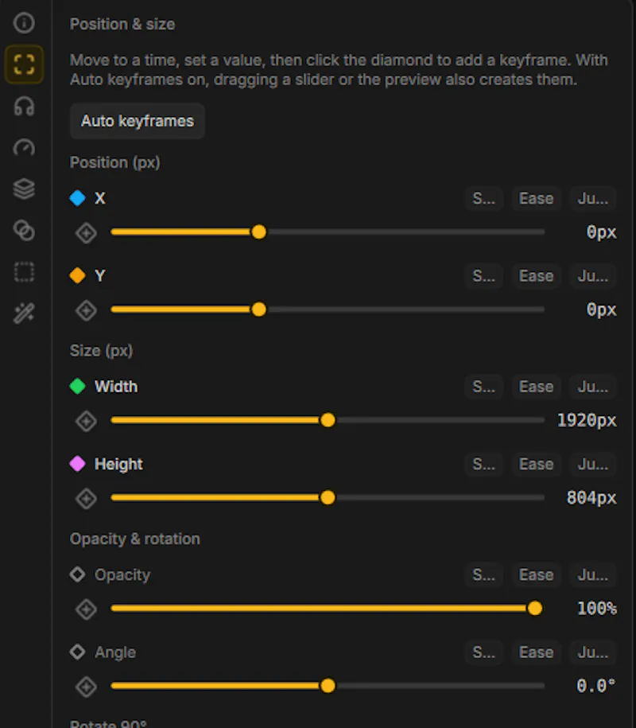
Task: Toggle the pink Height keyframe diamond
Action: coord(77,464)
